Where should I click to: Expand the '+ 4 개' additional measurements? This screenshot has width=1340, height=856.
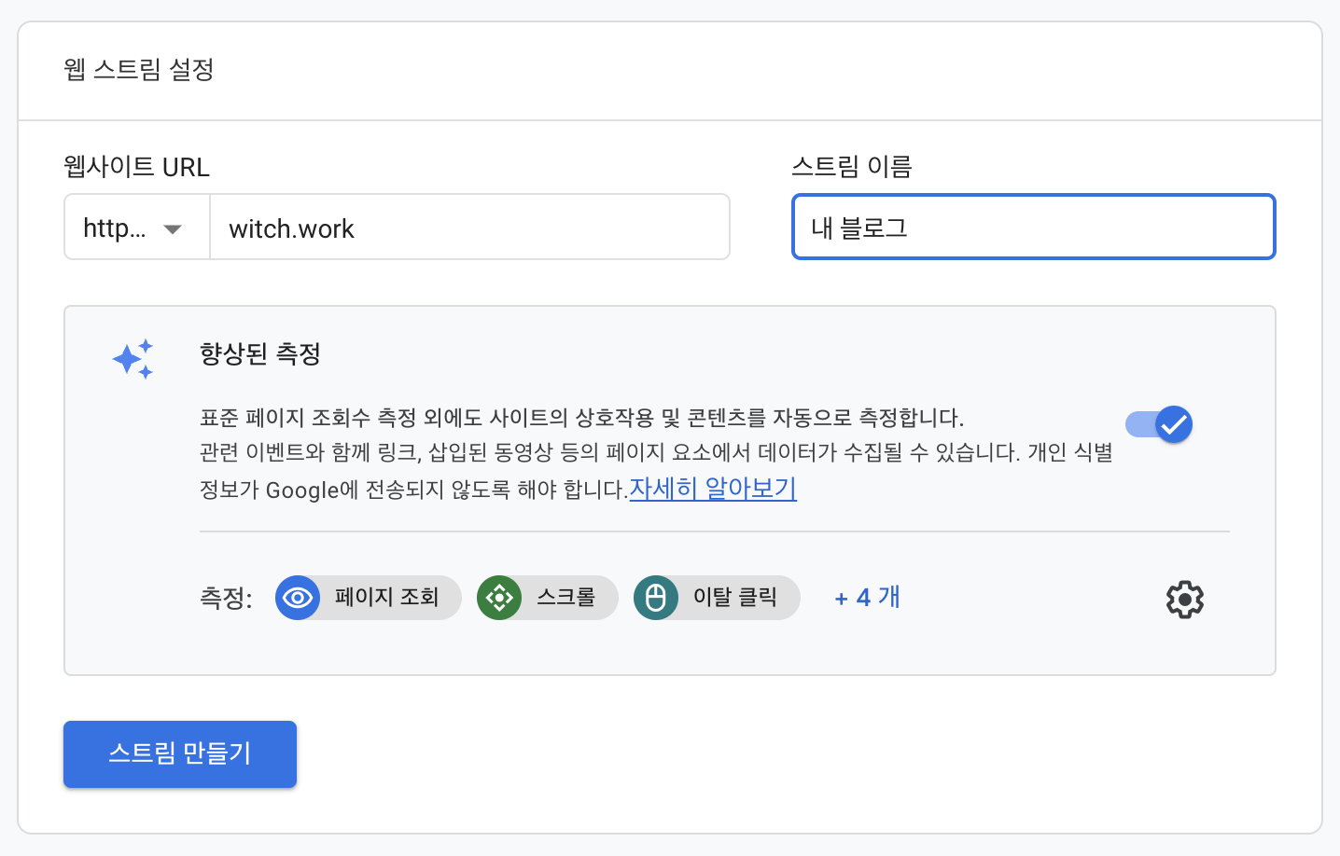tap(867, 598)
